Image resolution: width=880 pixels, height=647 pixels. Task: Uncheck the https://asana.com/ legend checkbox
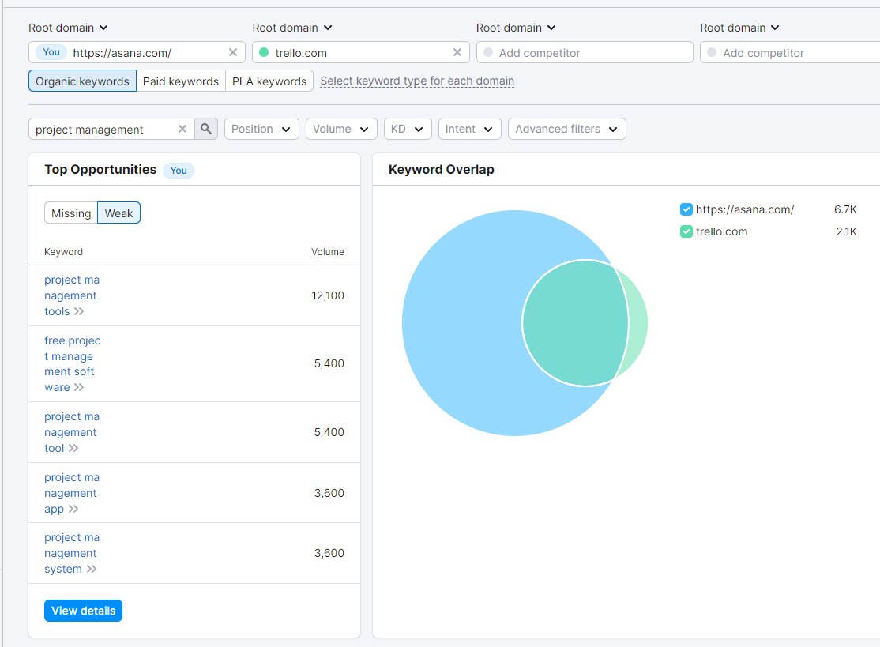click(686, 209)
